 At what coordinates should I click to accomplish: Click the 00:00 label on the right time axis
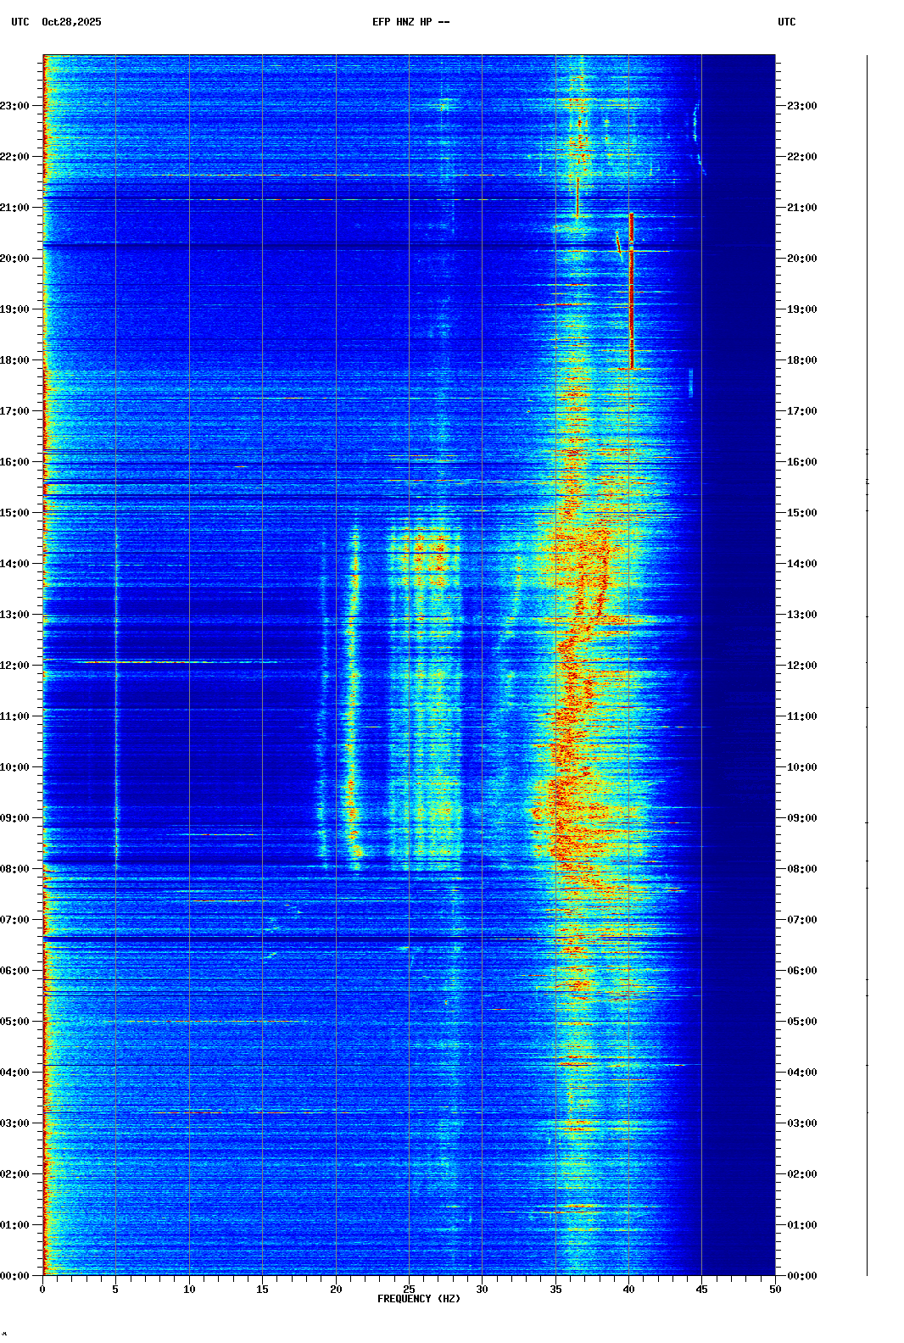click(x=801, y=1276)
